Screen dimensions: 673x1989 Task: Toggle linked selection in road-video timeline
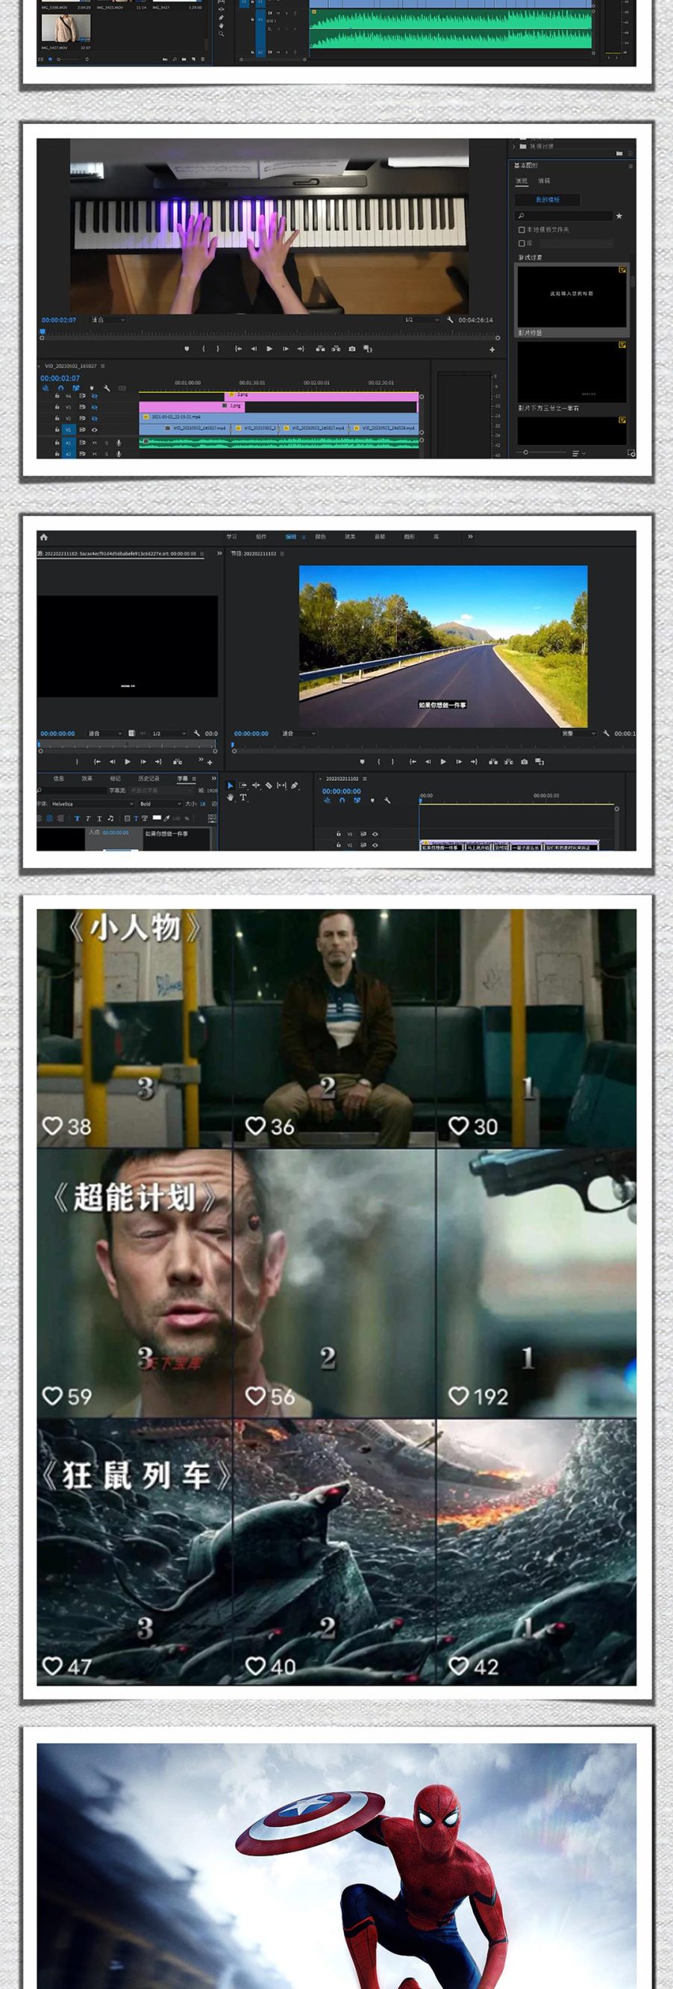click(357, 800)
